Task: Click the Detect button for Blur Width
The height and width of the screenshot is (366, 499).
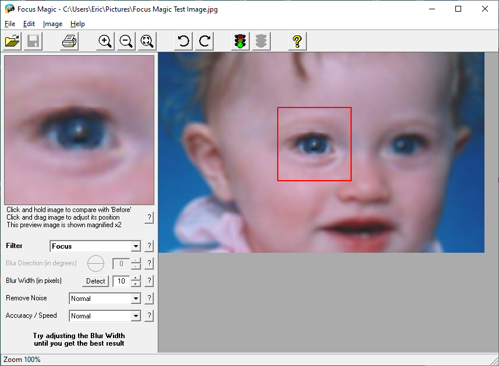Action: tap(94, 281)
